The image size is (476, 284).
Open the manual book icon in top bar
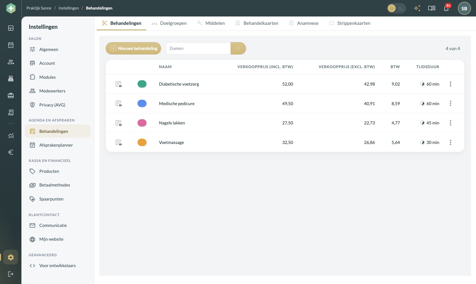pos(432,8)
